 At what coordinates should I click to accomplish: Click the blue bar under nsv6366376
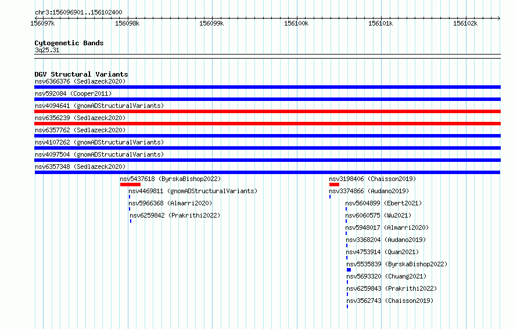click(267, 87)
